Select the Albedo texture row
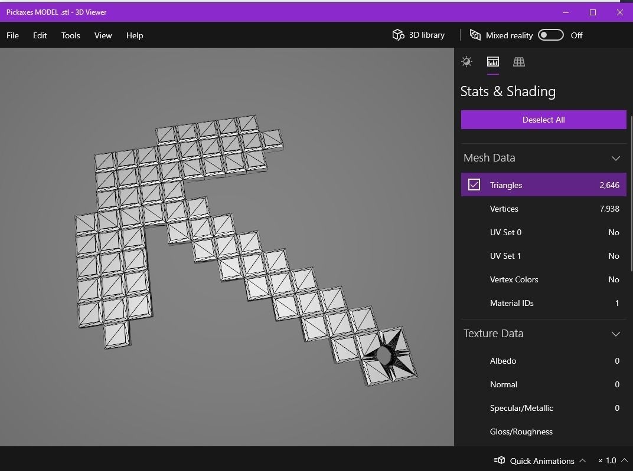 click(543, 361)
